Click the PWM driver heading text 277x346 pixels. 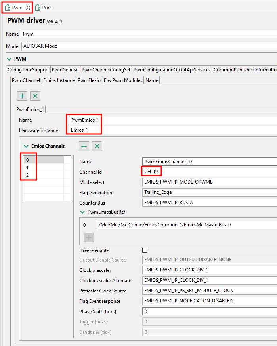pyautogui.click(x=26, y=20)
